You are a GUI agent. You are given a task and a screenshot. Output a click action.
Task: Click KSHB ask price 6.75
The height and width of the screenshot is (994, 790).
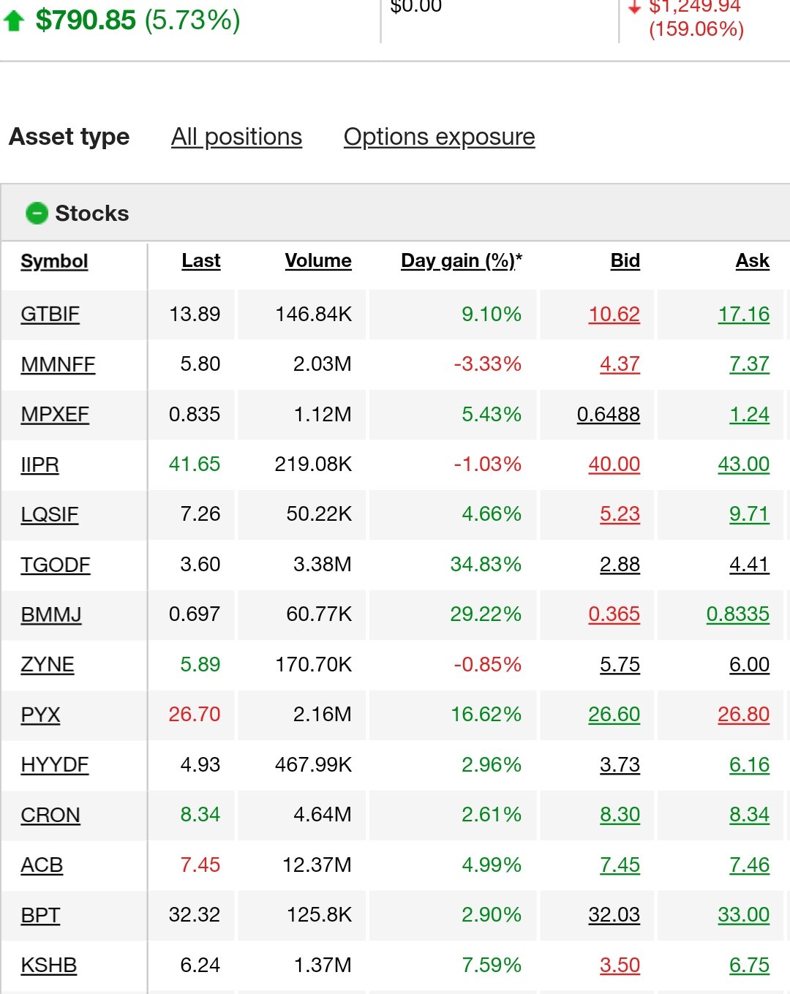[x=750, y=965]
